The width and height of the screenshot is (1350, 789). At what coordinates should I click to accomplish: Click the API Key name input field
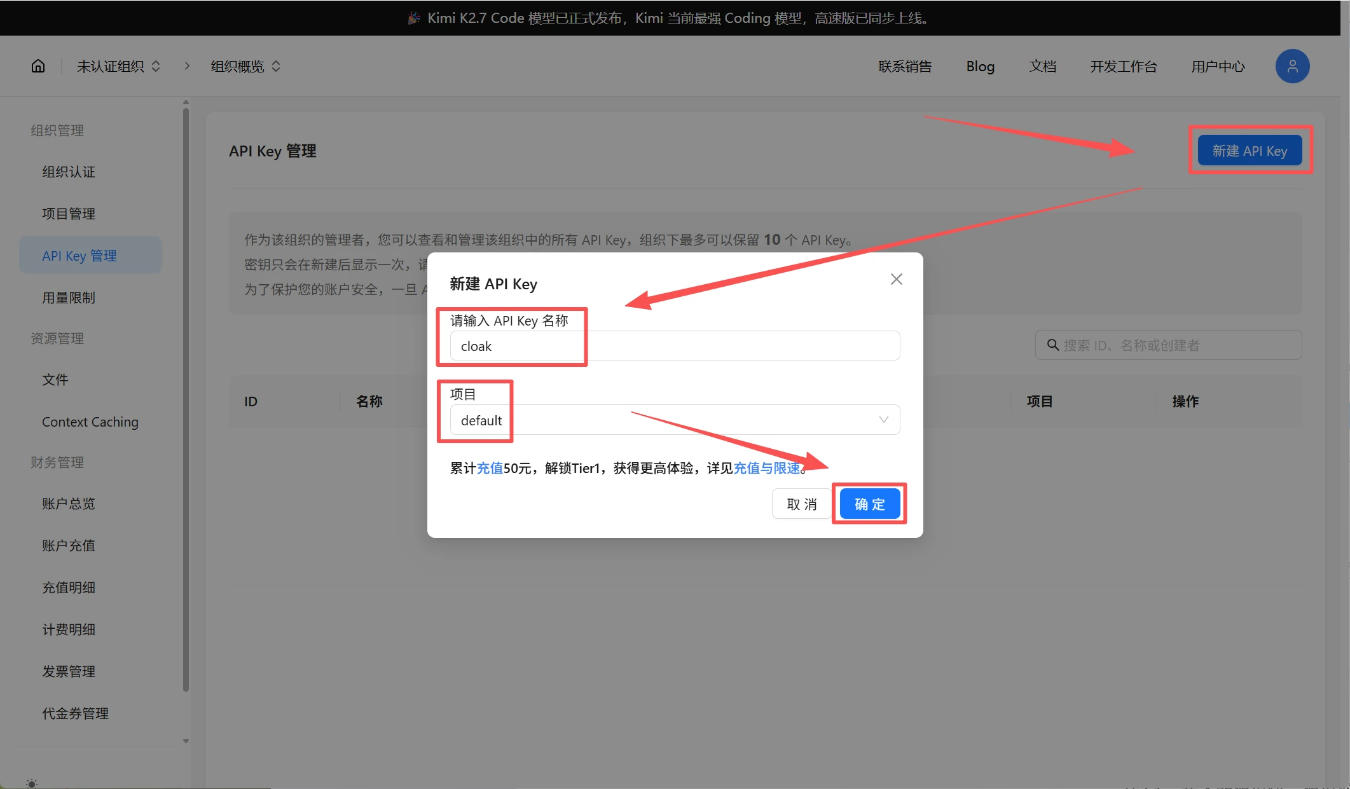click(675, 346)
